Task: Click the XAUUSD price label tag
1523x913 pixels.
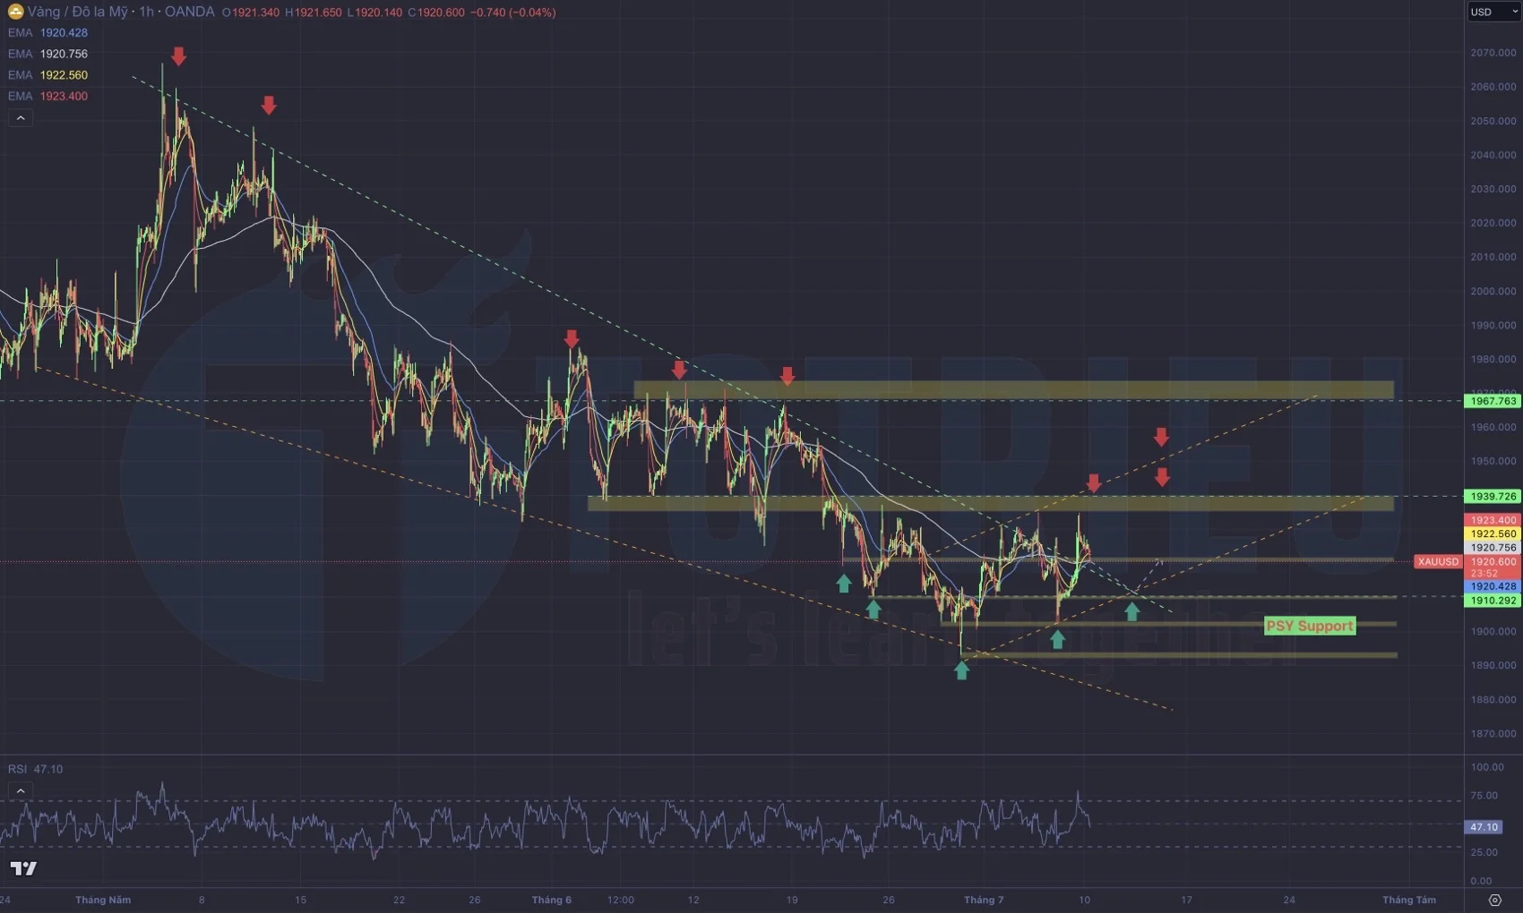Action: (1438, 561)
